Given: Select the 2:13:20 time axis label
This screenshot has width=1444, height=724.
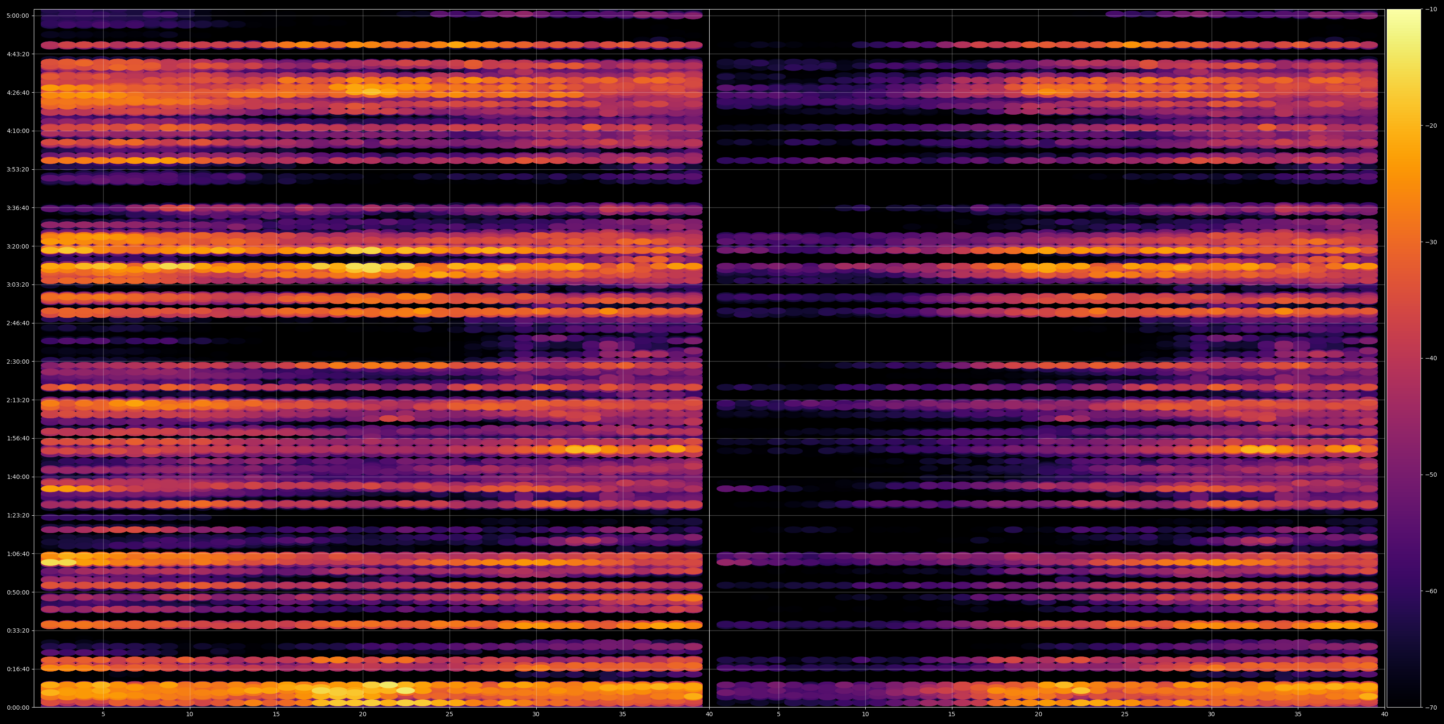Looking at the screenshot, I should (17, 400).
